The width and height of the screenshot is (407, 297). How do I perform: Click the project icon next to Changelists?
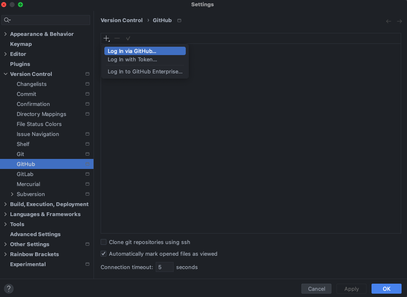pos(88,84)
